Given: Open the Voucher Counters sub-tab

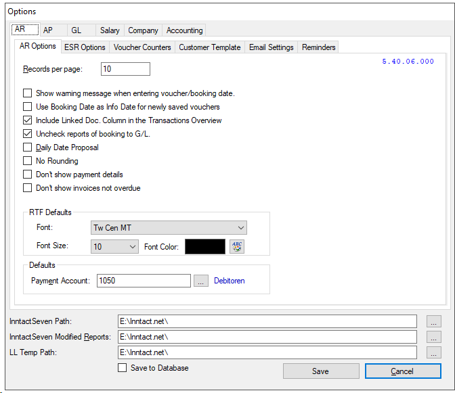Looking at the screenshot, I should tap(142, 47).
